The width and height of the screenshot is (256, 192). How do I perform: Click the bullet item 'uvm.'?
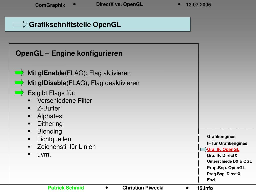pos(44,154)
